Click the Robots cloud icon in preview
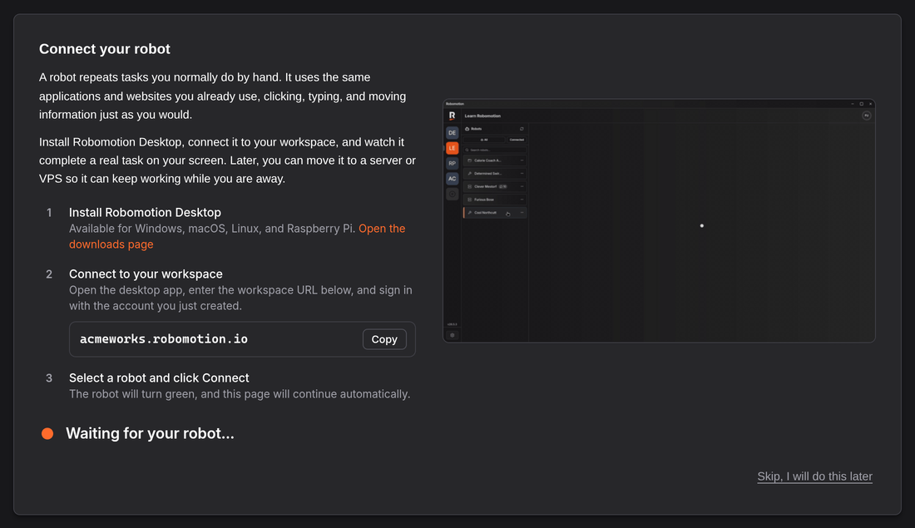915x528 pixels. click(x=467, y=129)
